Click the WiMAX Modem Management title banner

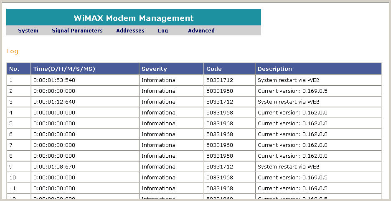(134, 18)
